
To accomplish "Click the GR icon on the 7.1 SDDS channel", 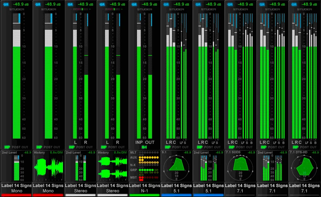I will [x=230, y=4].
